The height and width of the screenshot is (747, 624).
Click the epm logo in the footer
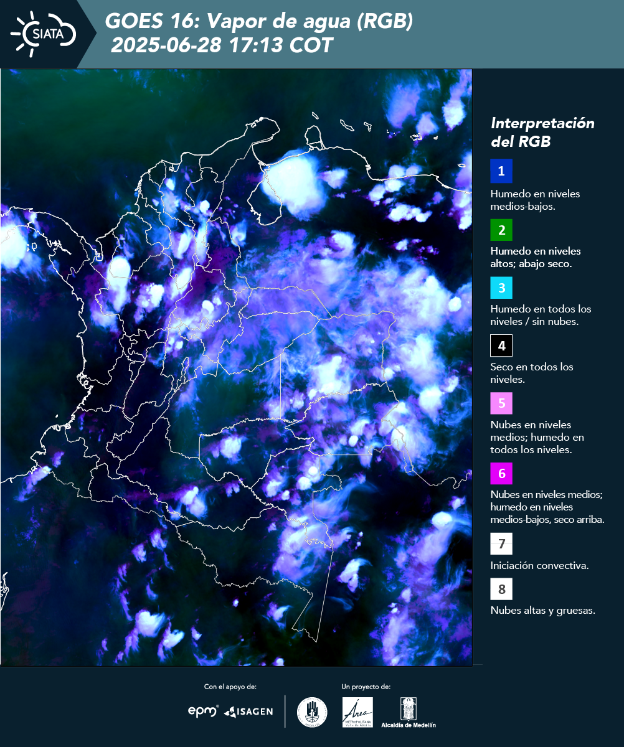point(203,711)
